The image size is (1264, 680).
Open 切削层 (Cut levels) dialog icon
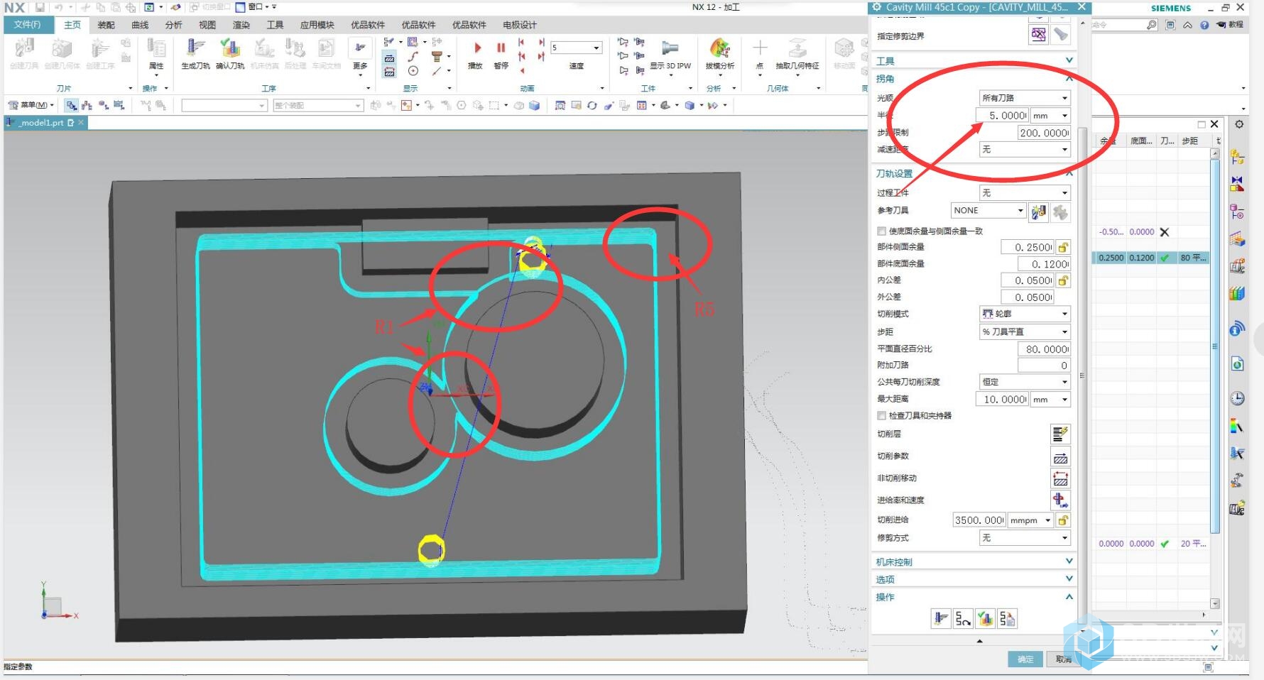(1060, 434)
